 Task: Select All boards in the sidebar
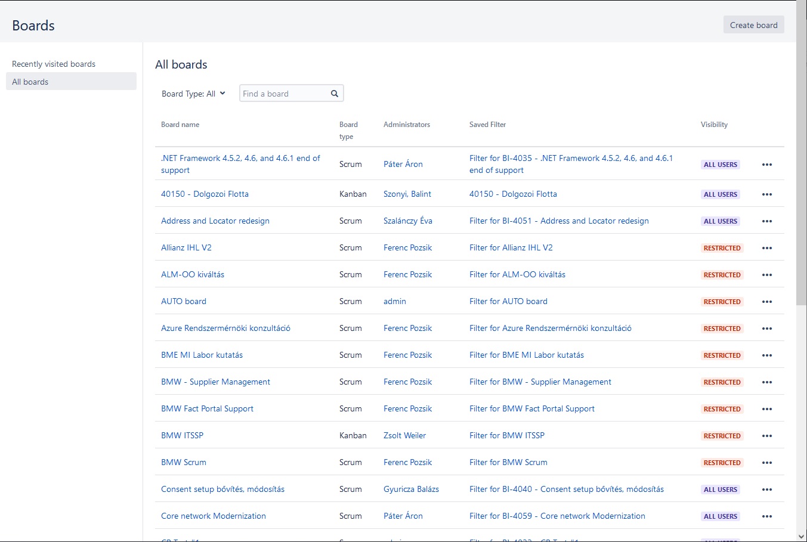pos(30,81)
